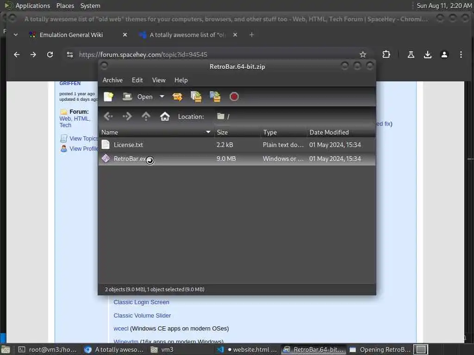
Task: Click the View Profile link
Action: click(x=83, y=148)
